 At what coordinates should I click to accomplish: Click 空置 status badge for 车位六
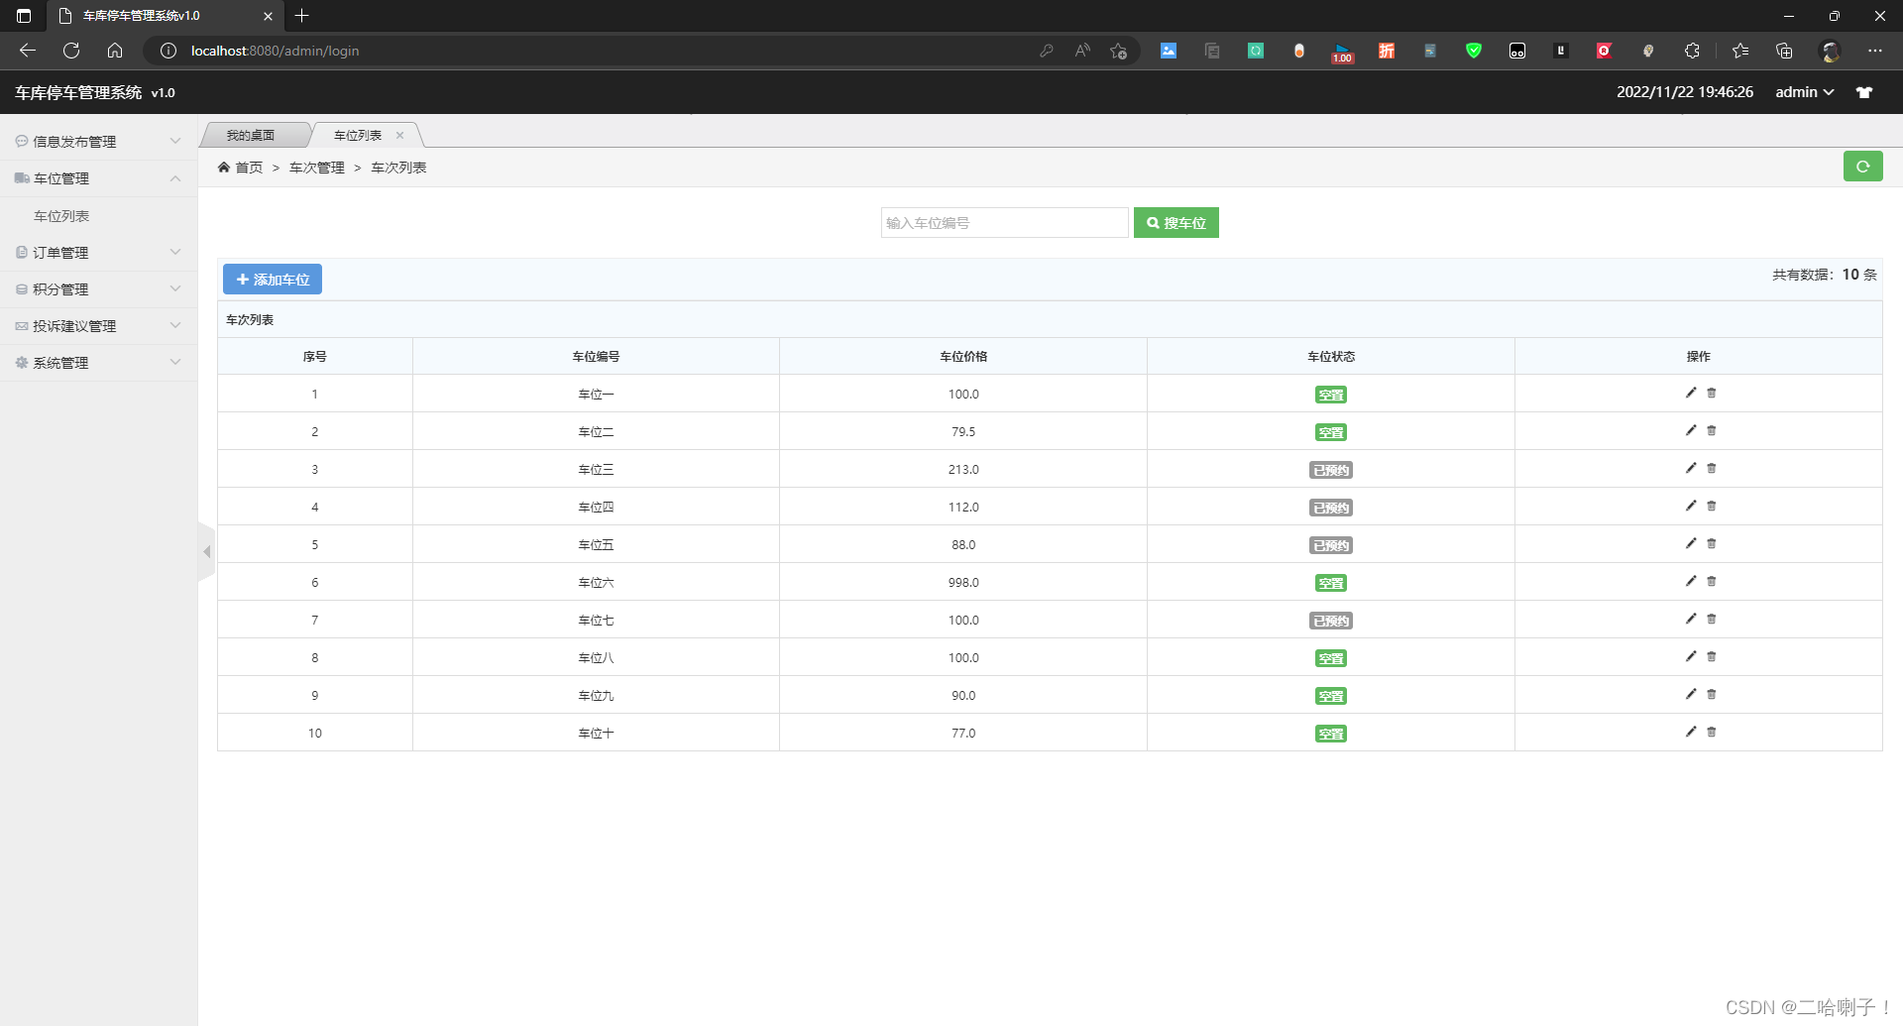click(1330, 583)
